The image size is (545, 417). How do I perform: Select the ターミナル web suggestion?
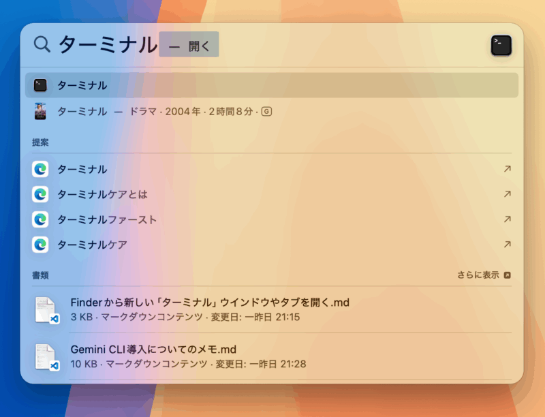coord(272,169)
